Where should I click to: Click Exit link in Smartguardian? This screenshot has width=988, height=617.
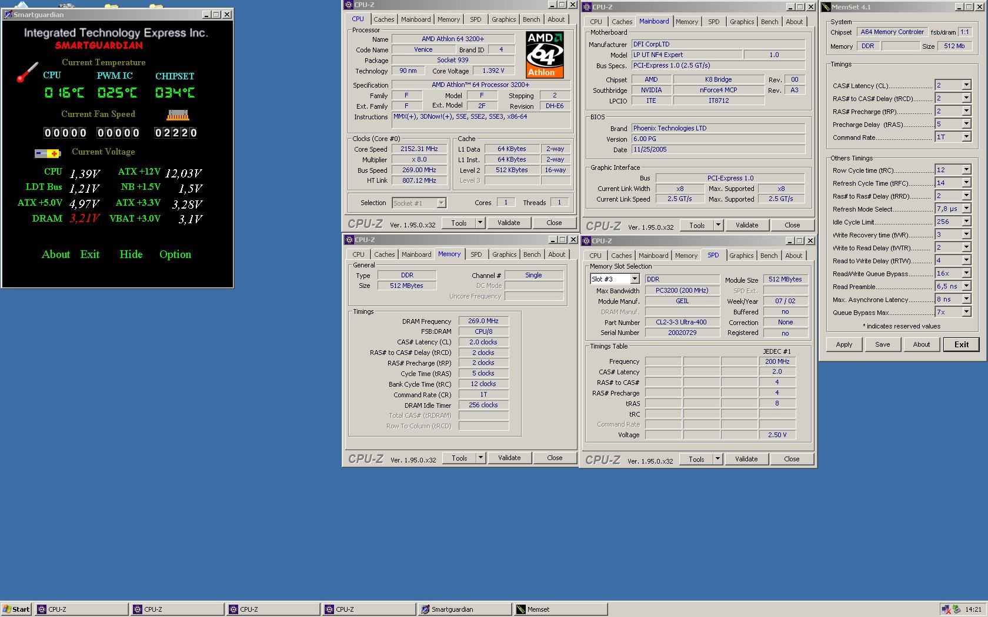coord(90,254)
